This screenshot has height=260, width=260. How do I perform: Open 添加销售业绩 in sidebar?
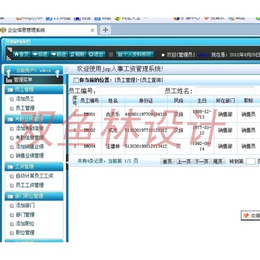(x=30, y=147)
